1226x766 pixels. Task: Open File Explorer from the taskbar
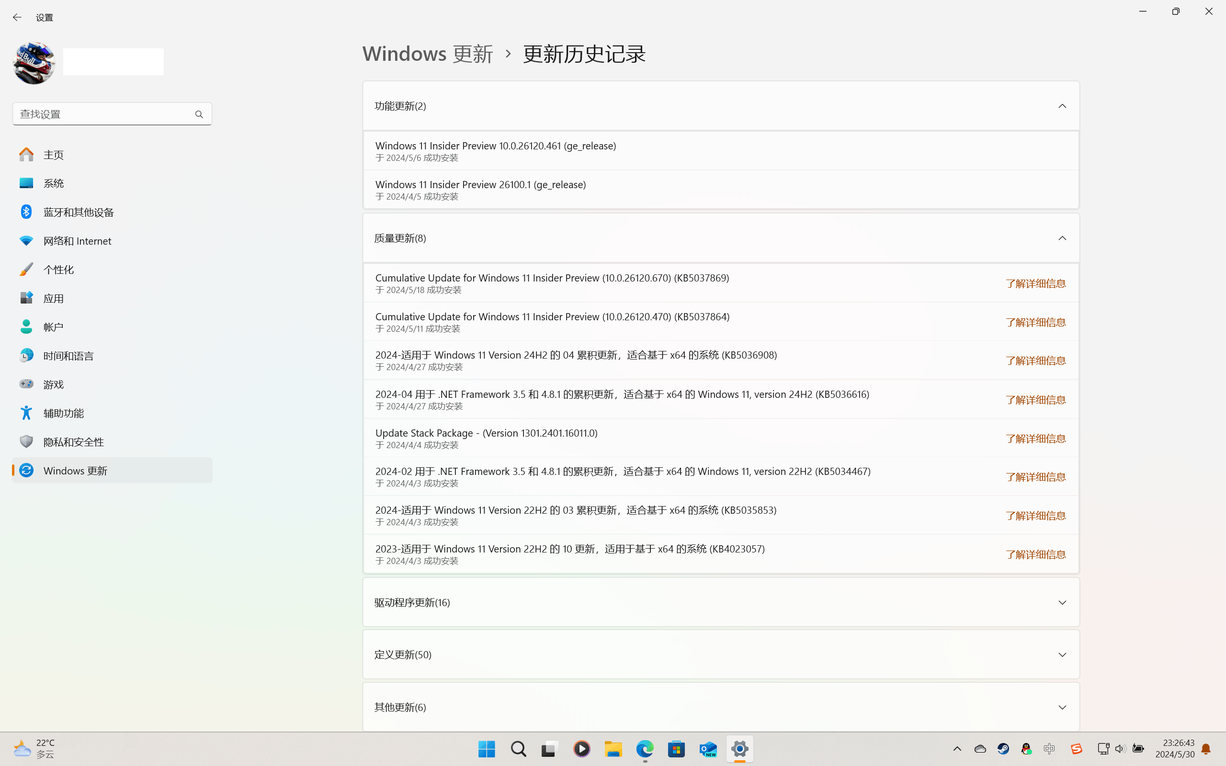[x=613, y=749]
